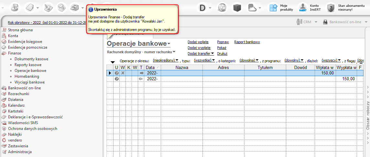
Task: Click the globe toolbar icon
Action: click(222, 8)
